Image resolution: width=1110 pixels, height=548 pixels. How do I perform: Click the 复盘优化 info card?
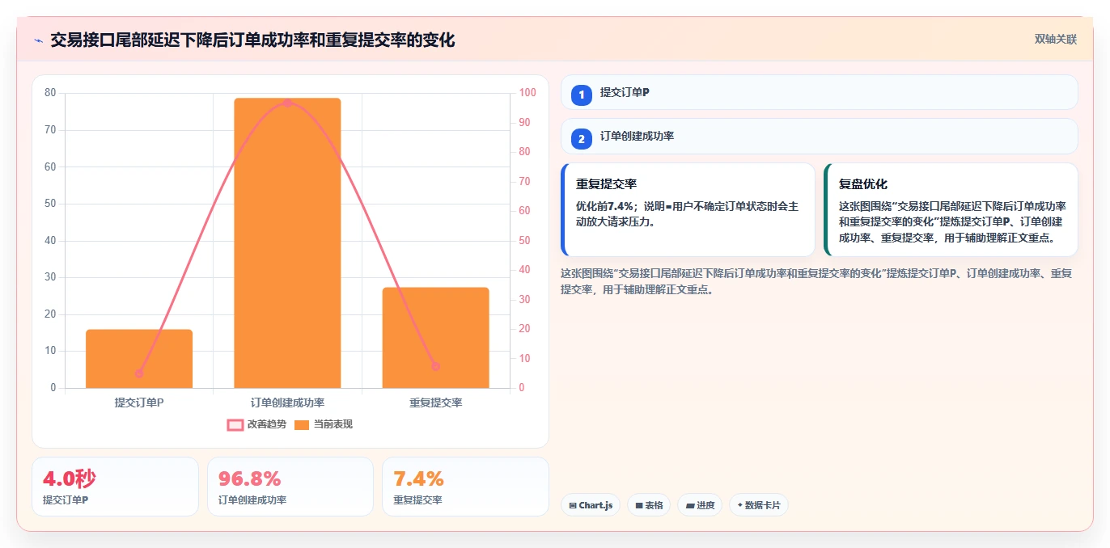click(951, 209)
